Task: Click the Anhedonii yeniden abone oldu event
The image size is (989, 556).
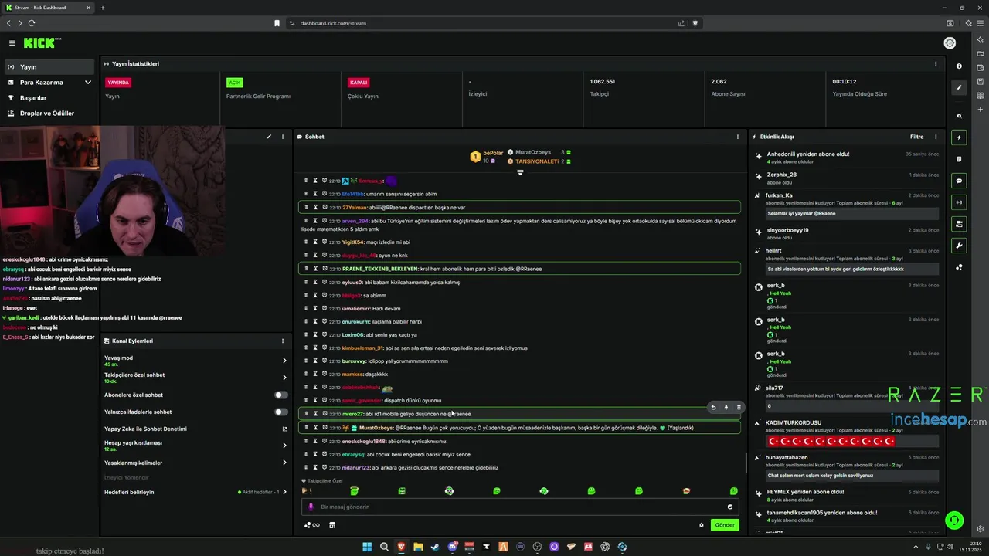Action: [x=846, y=158]
